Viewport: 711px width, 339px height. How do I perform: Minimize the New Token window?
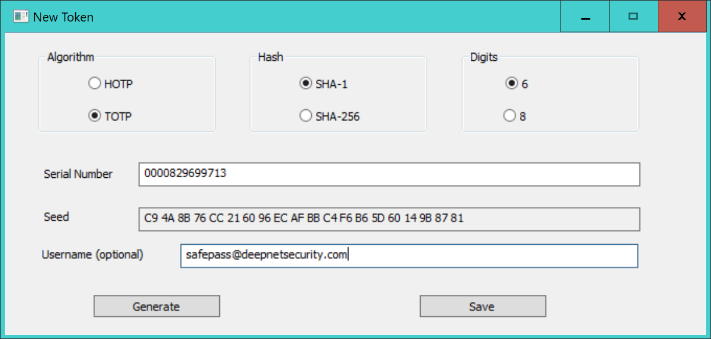click(x=586, y=17)
